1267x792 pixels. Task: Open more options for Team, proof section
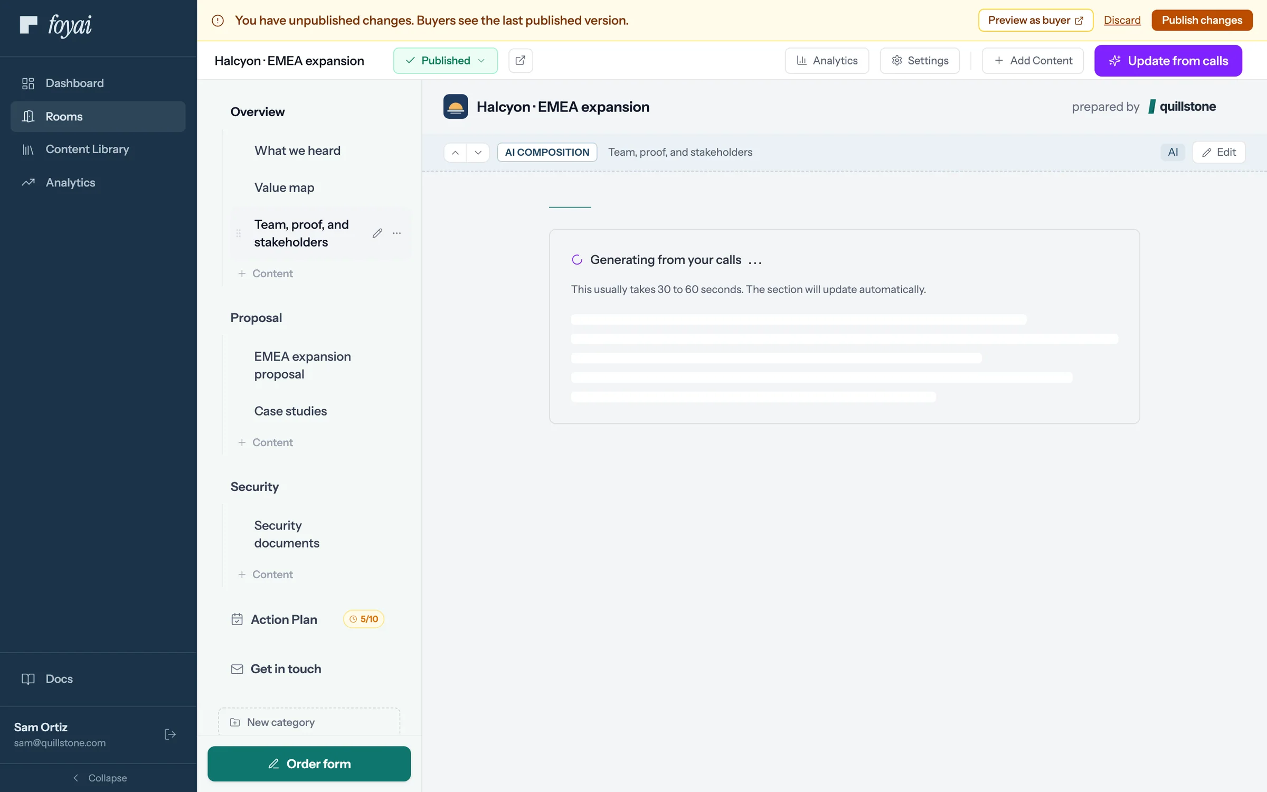pos(397,233)
